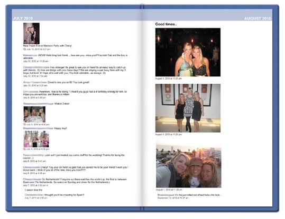
Task: Click blurred name before 'Great to see you on fb'
Action: tap(35, 82)
